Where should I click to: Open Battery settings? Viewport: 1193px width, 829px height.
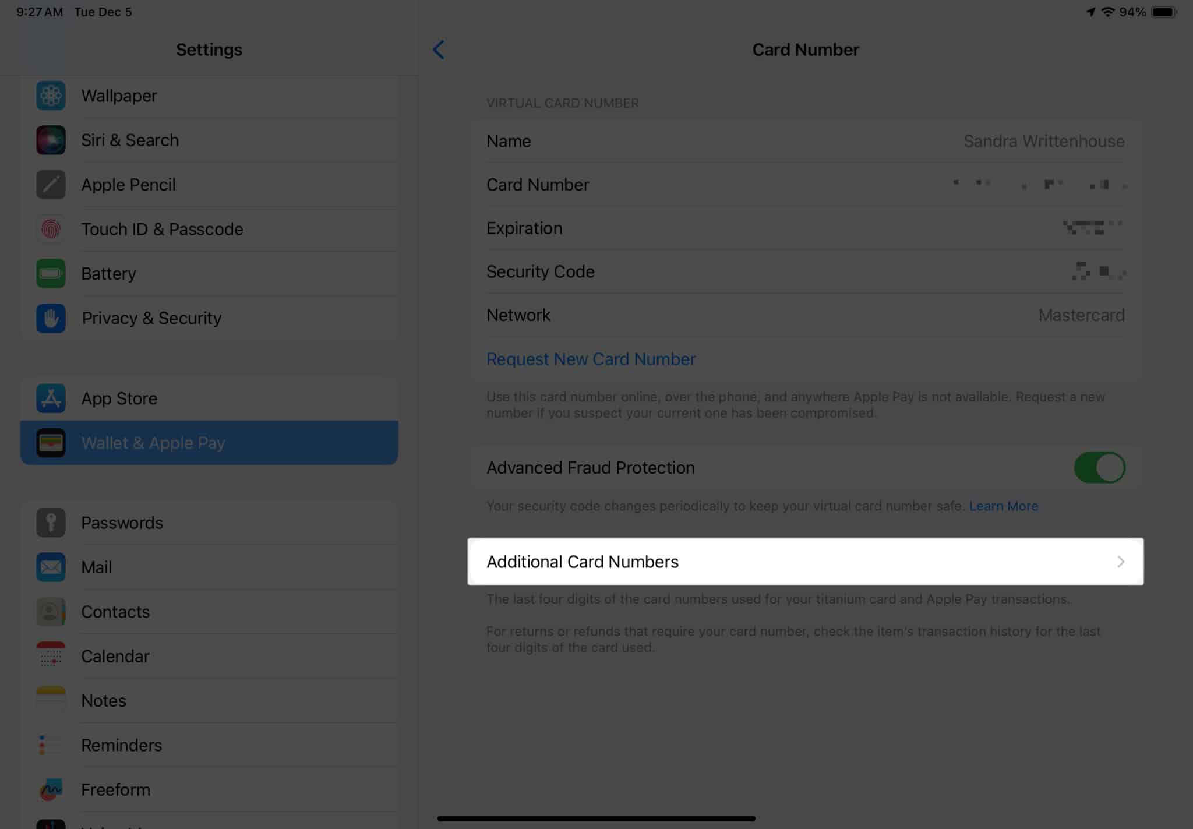point(109,273)
